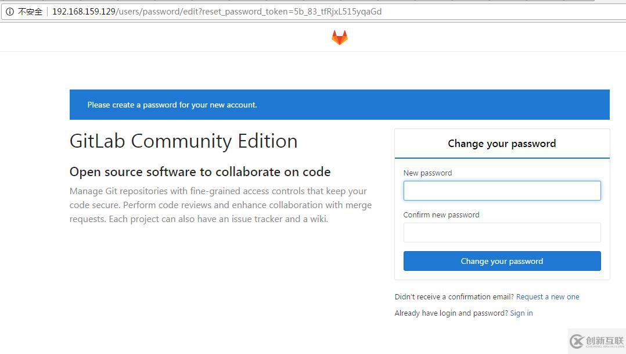Click the 'Change your password' panel title
Image resolution: width=626 pixels, height=354 pixels.
point(502,144)
